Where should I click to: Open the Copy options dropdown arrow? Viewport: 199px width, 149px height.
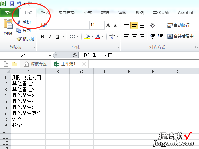coord(33,30)
